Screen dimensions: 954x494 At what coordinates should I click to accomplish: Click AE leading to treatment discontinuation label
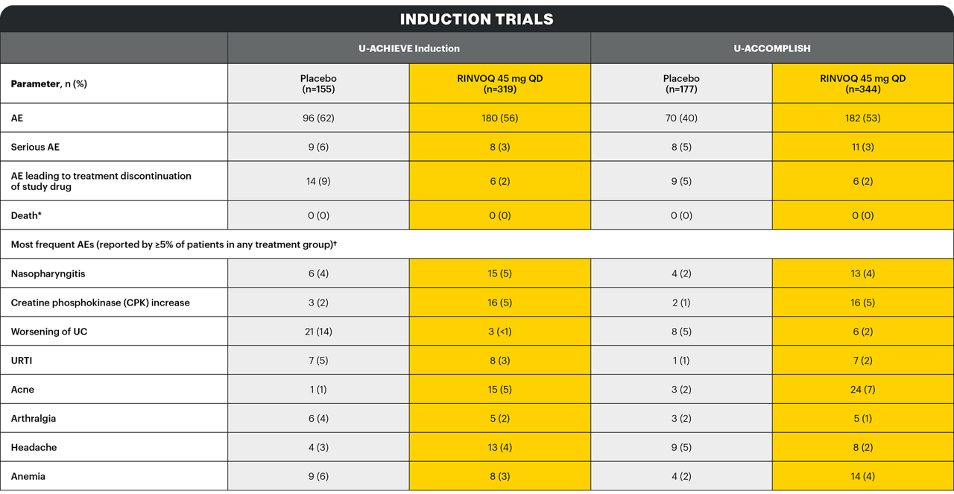pos(101,181)
